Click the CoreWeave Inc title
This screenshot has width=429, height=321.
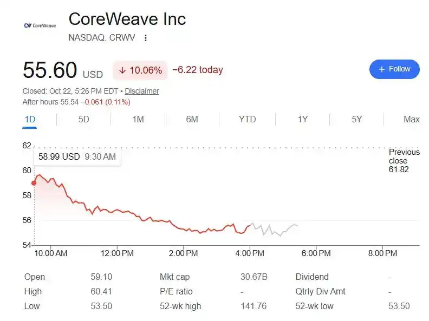click(127, 19)
